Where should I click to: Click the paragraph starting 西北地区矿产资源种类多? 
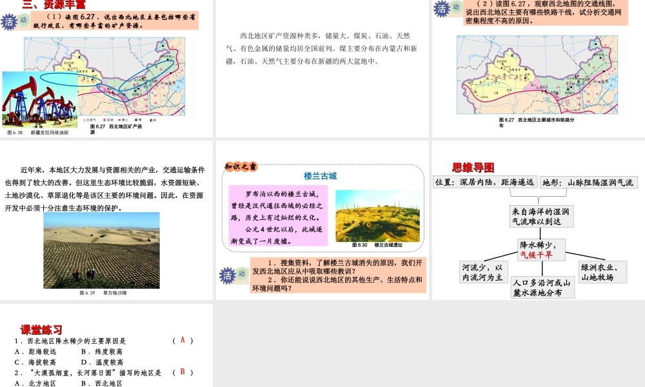321,48
